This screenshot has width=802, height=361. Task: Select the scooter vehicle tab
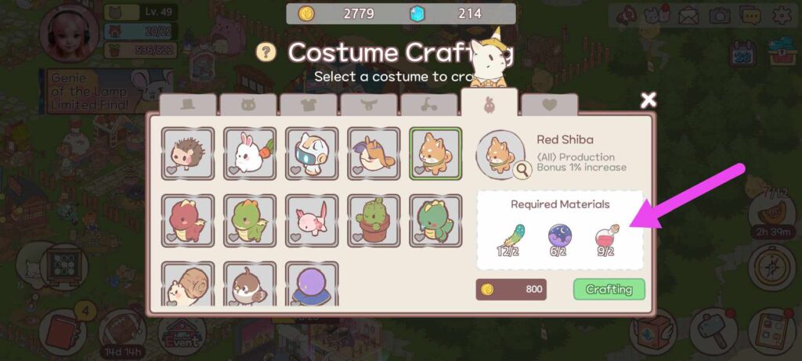(428, 104)
